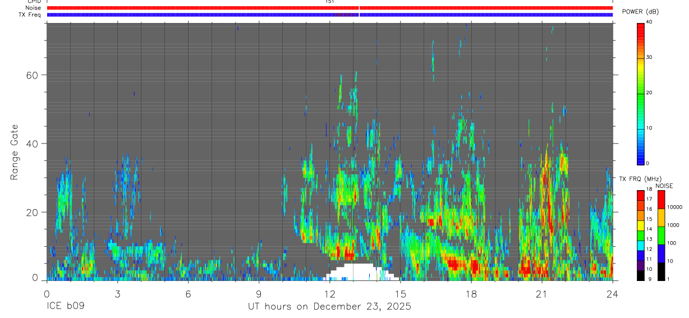Click the '0' tick on Range Gate axis
689x318 pixels.
pyautogui.click(x=35, y=278)
